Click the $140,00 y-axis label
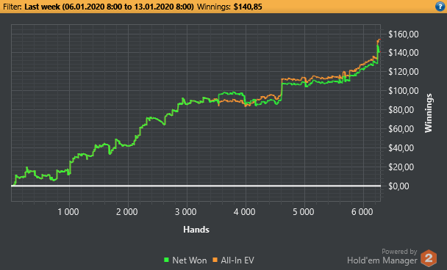 pos(404,53)
